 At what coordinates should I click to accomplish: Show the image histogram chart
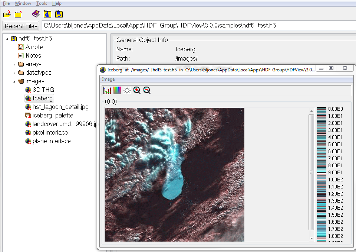(107, 90)
